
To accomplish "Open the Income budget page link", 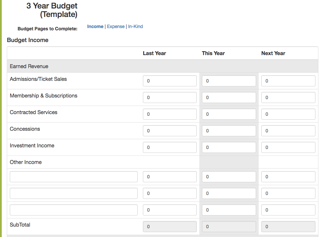I will click(95, 26).
